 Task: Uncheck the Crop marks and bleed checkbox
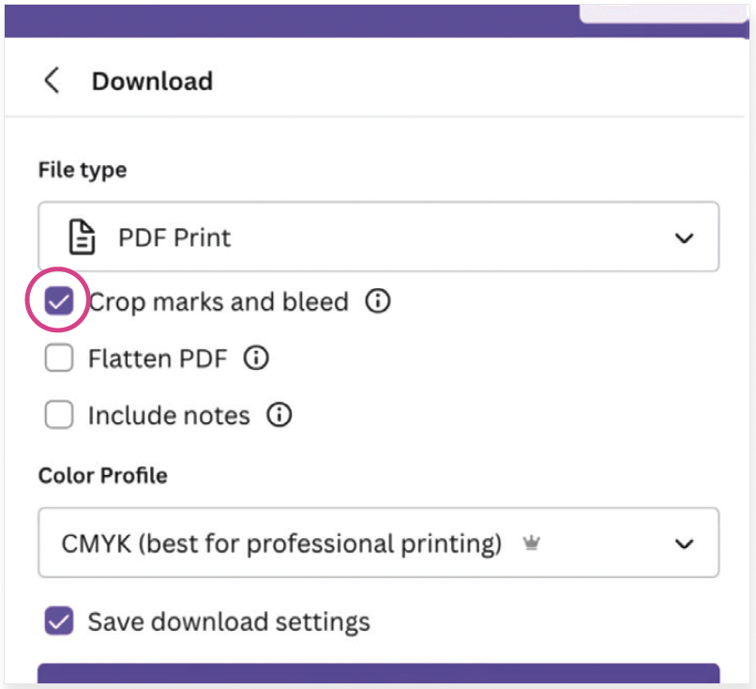click(59, 302)
